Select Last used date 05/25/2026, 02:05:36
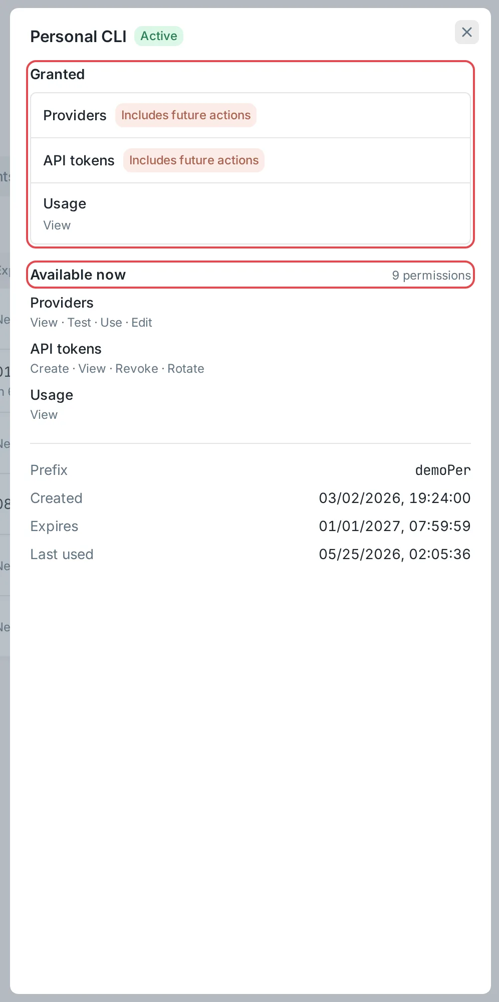The height and width of the screenshot is (1002, 499). point(395,554)
